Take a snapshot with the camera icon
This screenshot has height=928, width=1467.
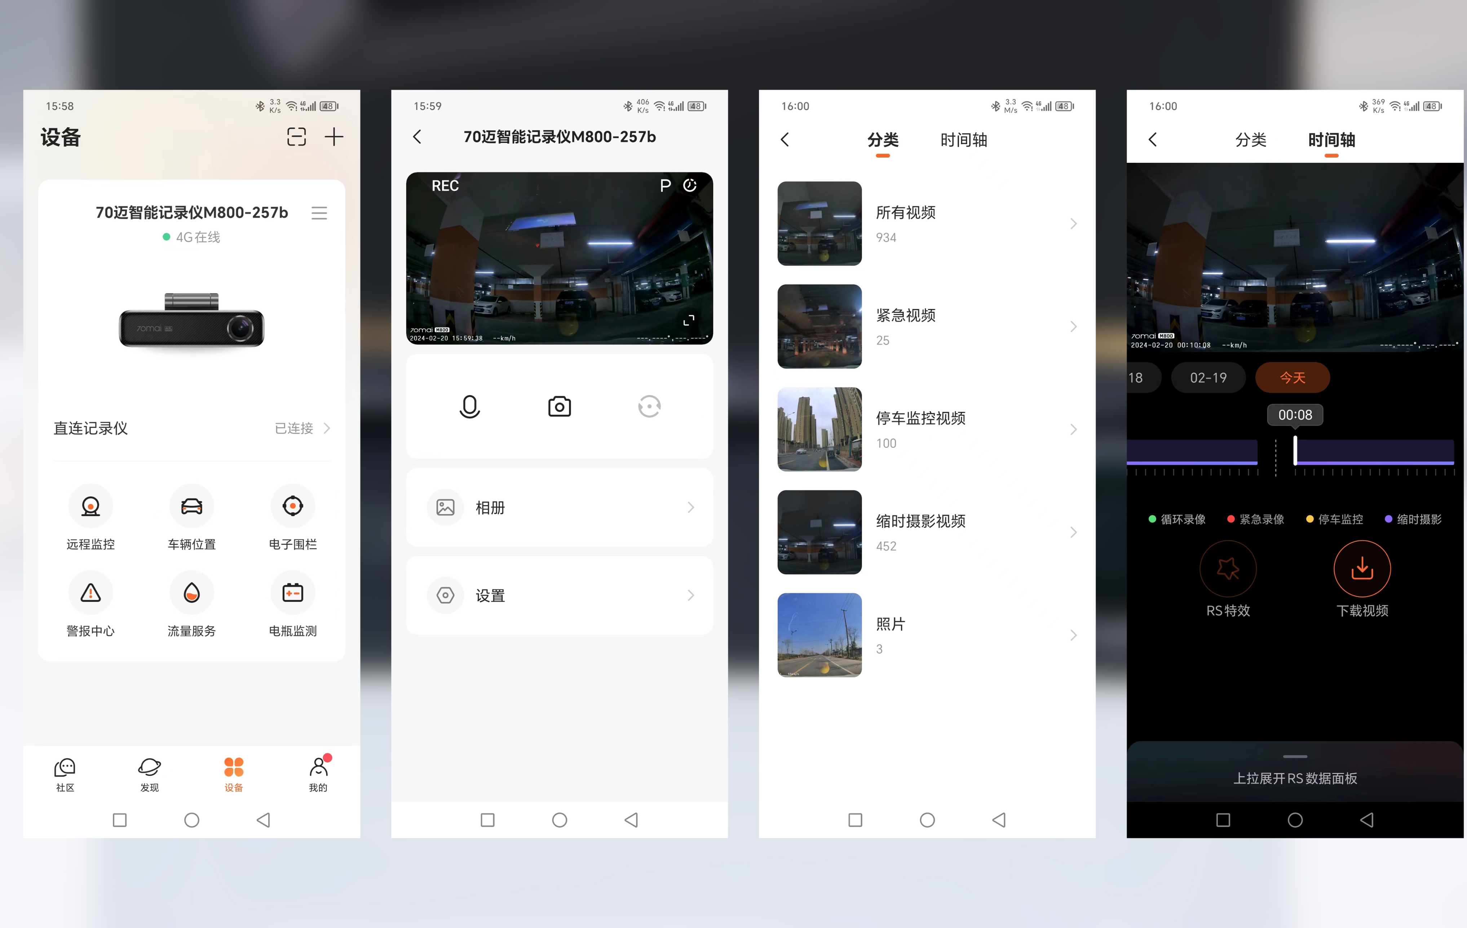559,406
